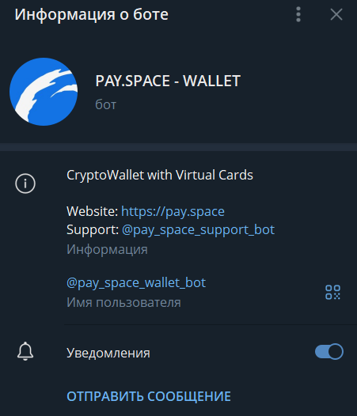
Task: Click the gray information caption under the description
Action: click(x=107, y=250)
